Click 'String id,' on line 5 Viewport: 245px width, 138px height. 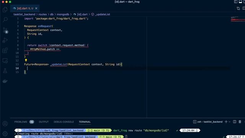click(35, 34)
